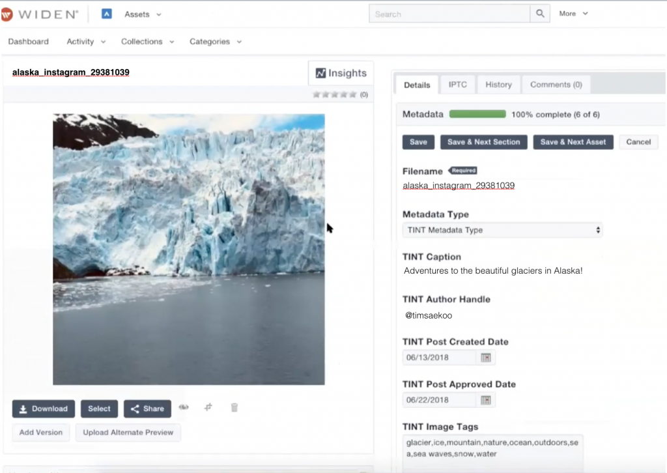This screenshot has height=473, width=667.
Task: Click the Widen logo
Action: pos(40,14)
